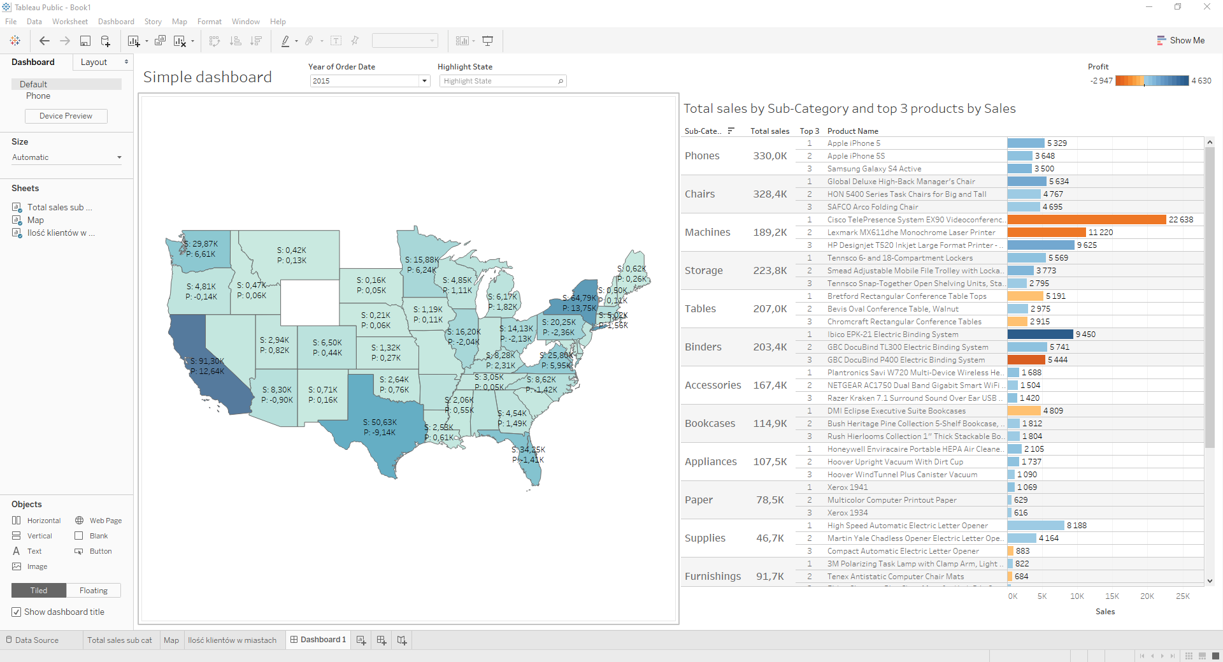The image size is (1223, 662).
Task: Open the Year of Order Date dropdown
Action: tap(424, 81)
